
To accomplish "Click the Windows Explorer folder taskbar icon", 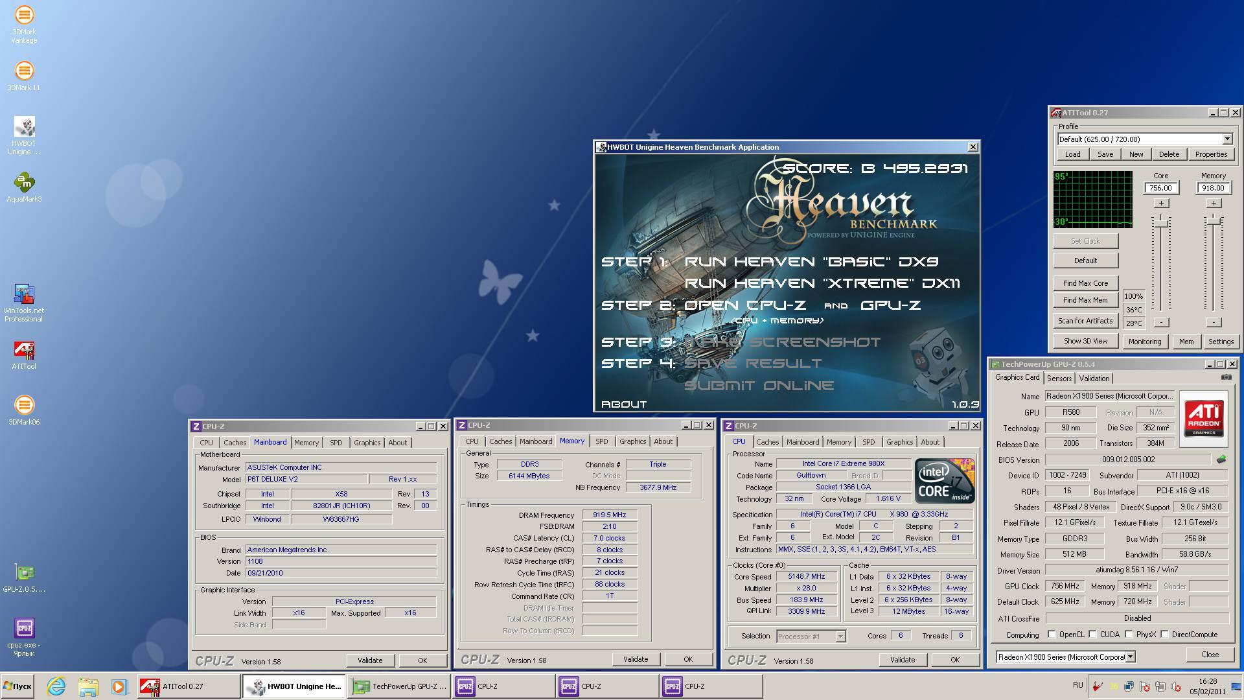I will click(x=87, y=686).
